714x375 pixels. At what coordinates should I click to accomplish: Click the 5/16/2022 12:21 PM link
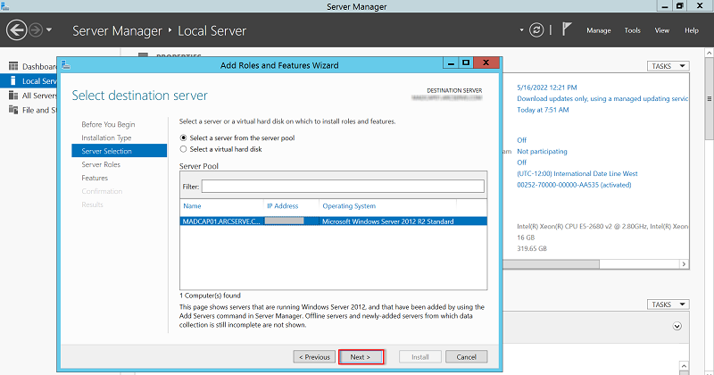coord(546,87)
